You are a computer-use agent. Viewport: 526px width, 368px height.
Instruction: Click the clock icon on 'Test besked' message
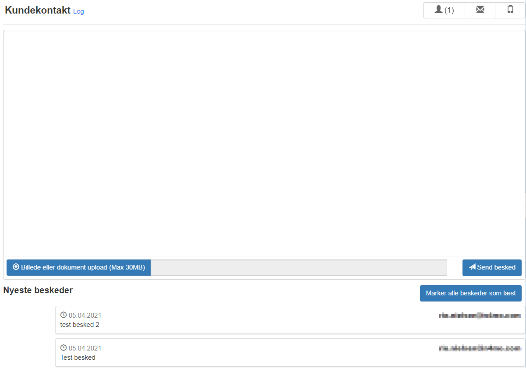pos(64,348)
